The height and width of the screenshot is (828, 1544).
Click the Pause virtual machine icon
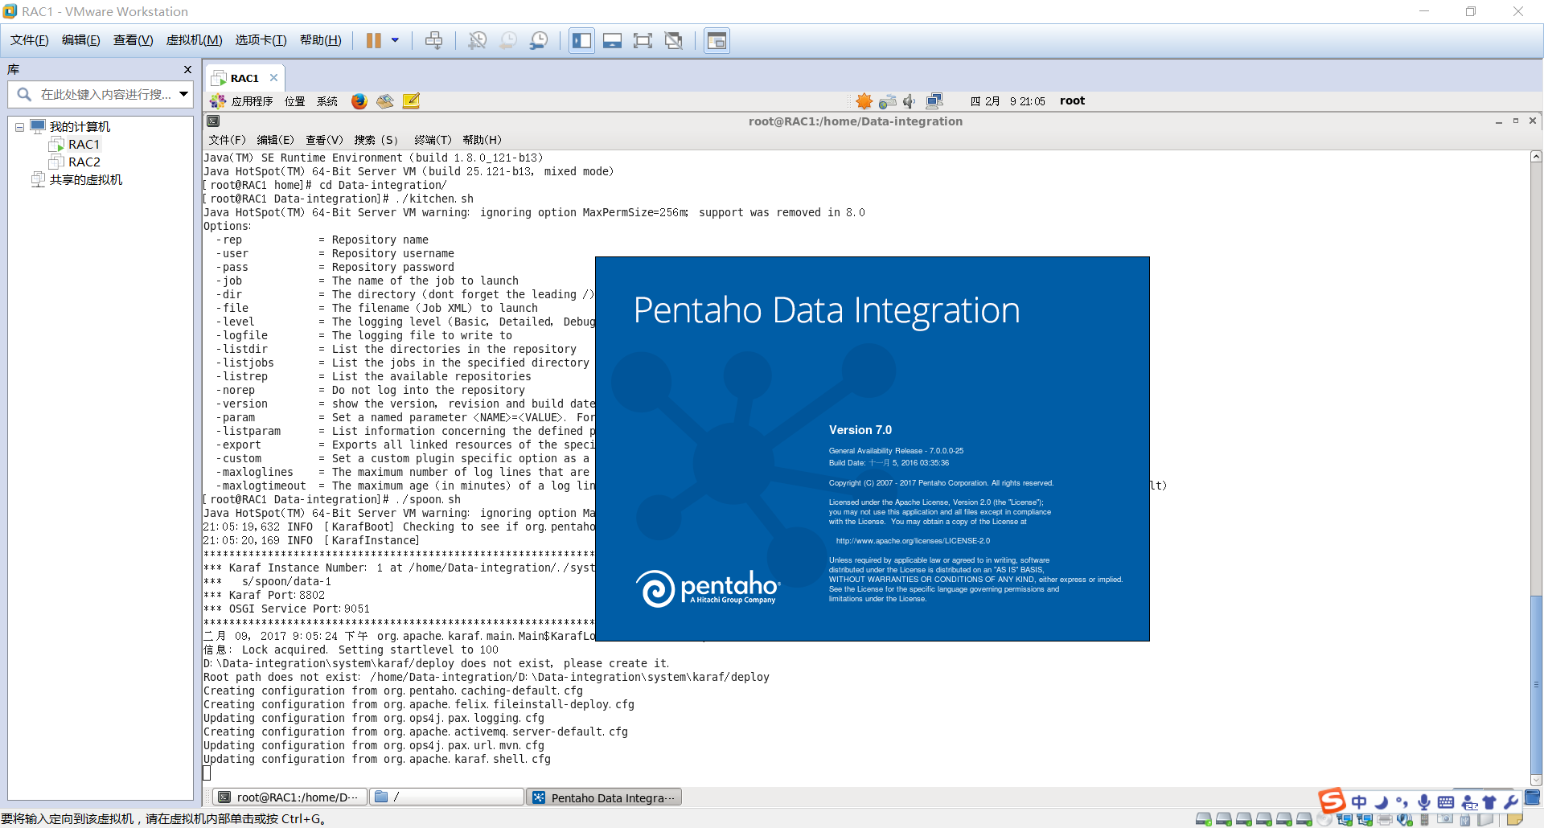pyautogui.click(x=374, y=41)
